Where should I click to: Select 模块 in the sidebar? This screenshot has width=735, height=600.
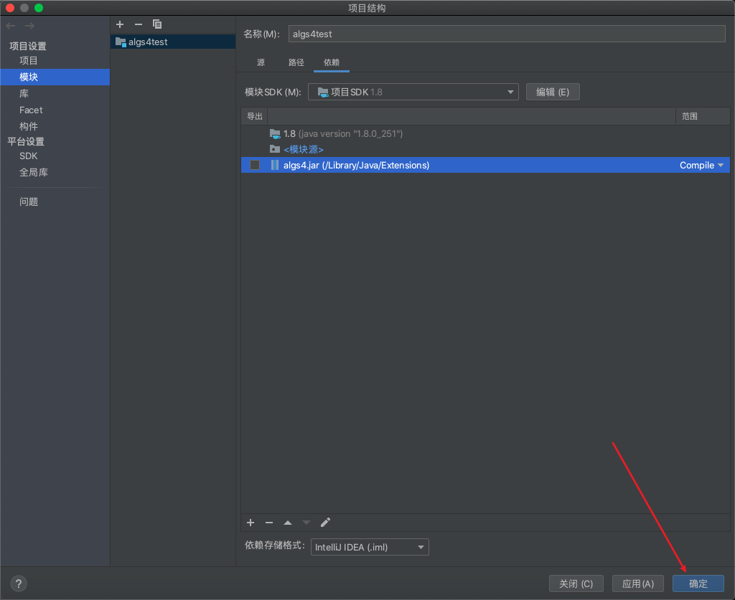[55, 77]
